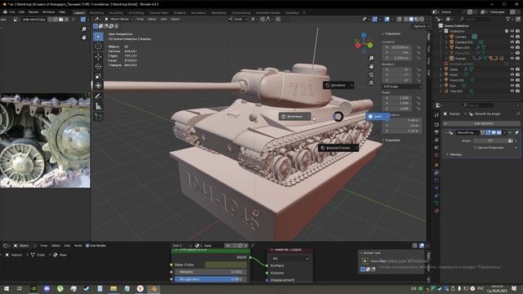Select the Rotate tool
Screen dimensions: 523x294
pos(98,67)
